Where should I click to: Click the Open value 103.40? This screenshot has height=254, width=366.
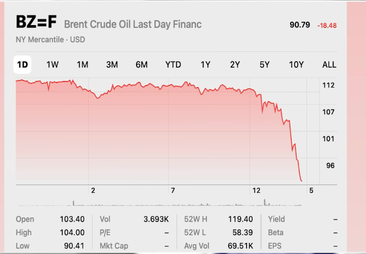coord(72,219)
